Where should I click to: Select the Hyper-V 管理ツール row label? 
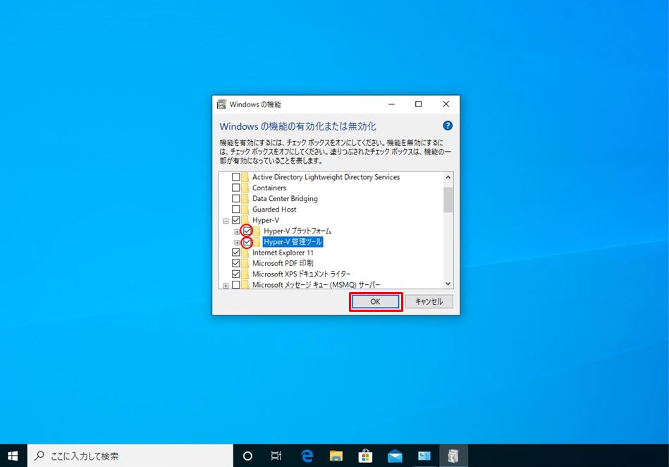(x=293, y=242)
